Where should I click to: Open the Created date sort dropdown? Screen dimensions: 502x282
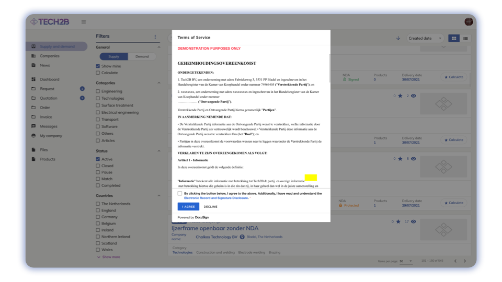(x=425, y=38)
